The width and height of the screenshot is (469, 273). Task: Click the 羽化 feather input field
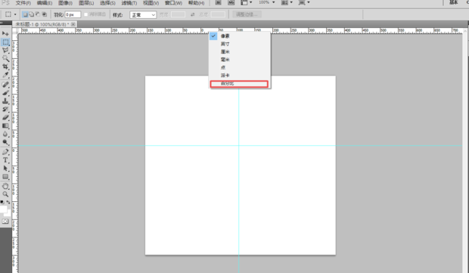(73, 14)
